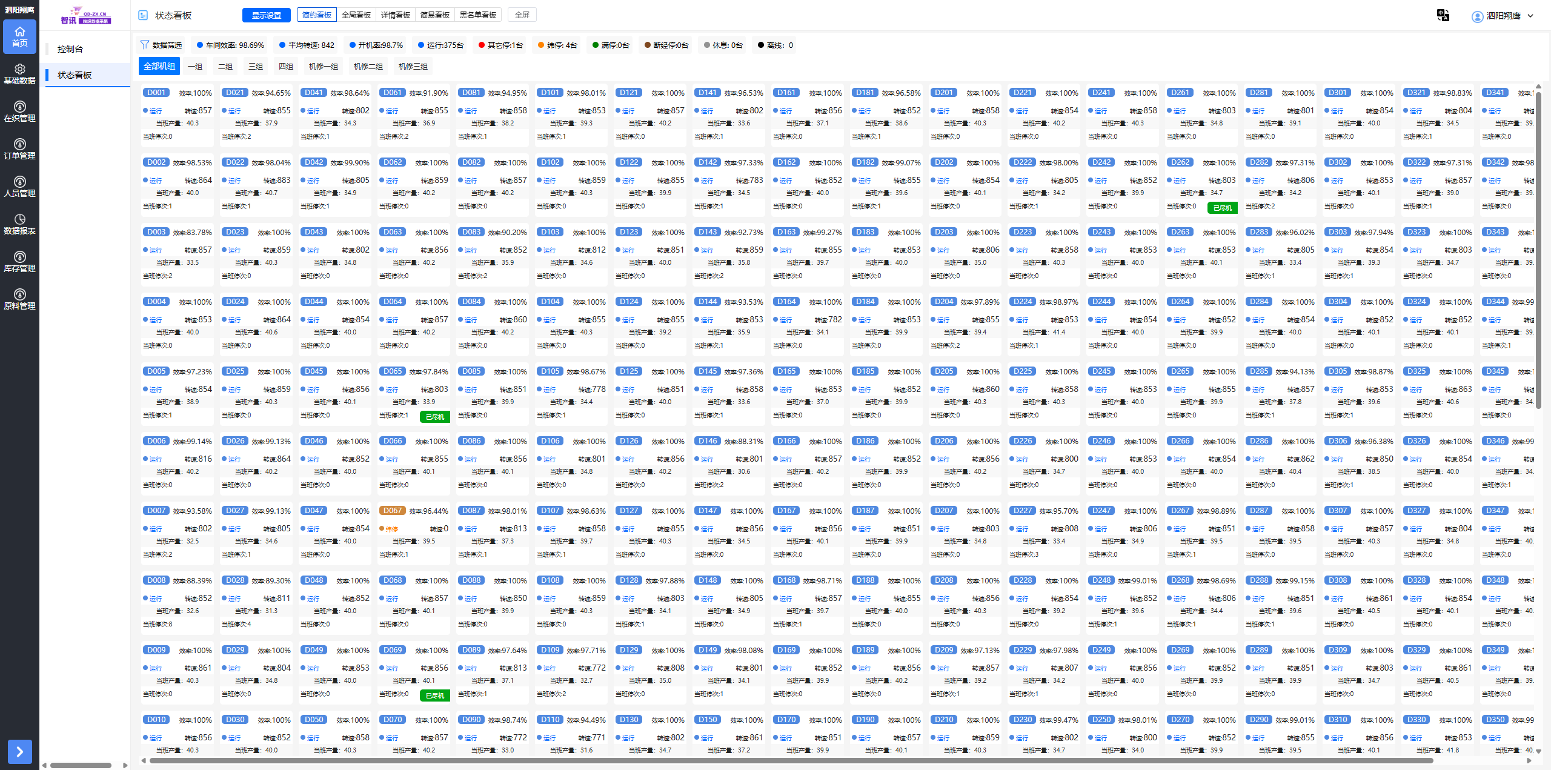Open the data reports pie chart icon
Image resolution: width=1551 pixels, height=770 pixels.
(x=19, y=219)
